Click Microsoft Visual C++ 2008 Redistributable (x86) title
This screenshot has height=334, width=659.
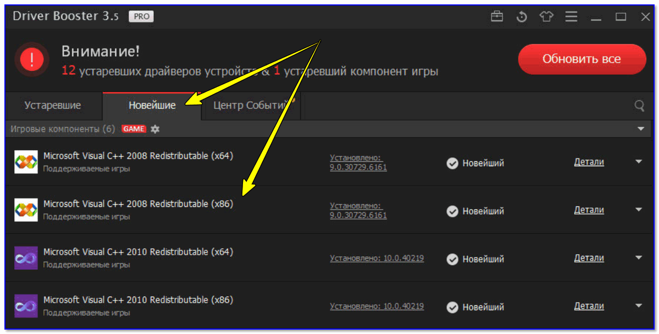(138, 204)
